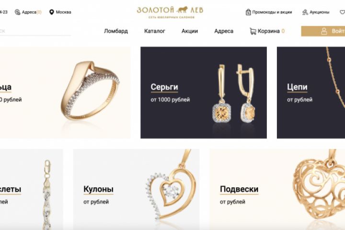Click the Промокоды и акции bag icon
The image size is (345, 230).
coord(248,12)
